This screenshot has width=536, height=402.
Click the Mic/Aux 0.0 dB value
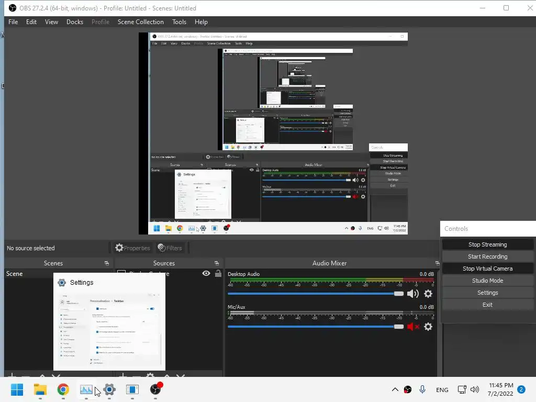click(x=427, y=307)
